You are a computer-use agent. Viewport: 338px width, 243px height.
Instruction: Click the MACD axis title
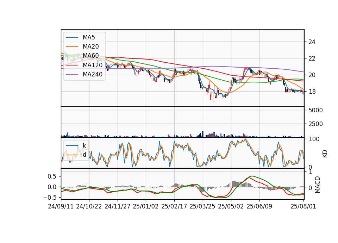click(x=317, y=185)
